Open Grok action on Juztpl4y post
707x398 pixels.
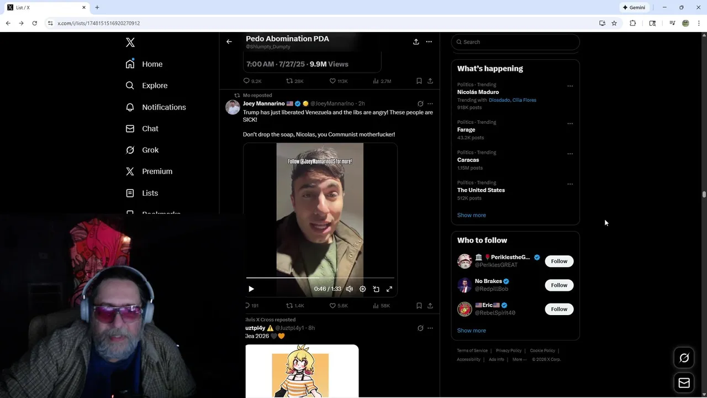tap(420, 328)
